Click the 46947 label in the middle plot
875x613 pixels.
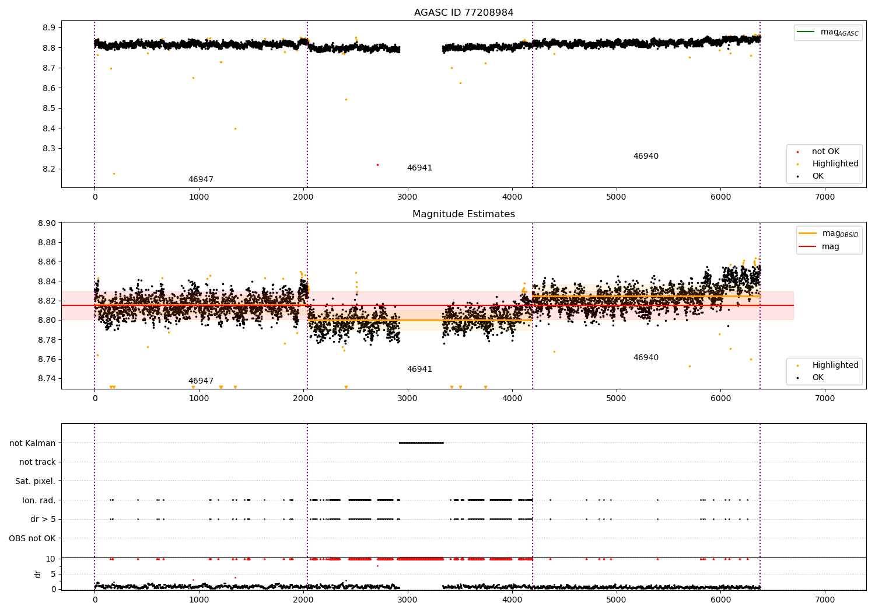[201, 381]
